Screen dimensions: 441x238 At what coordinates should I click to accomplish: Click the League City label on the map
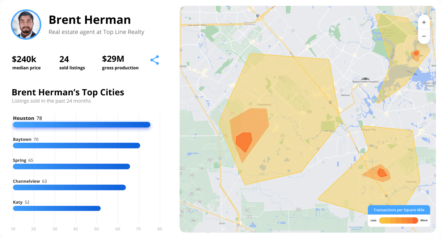[x=368, y=129]
